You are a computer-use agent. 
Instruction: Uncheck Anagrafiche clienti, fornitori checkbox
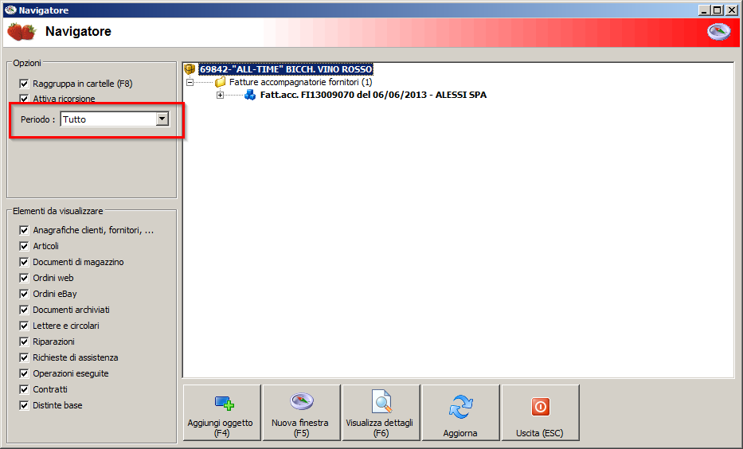pyautogui.click(x=24, y=230)
